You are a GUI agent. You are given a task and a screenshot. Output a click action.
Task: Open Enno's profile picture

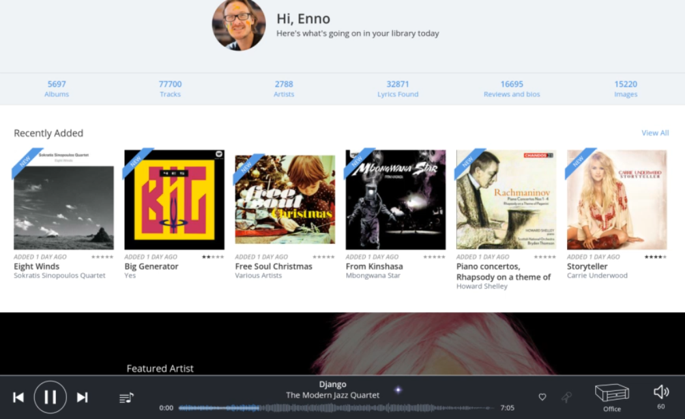click(239, 24)
